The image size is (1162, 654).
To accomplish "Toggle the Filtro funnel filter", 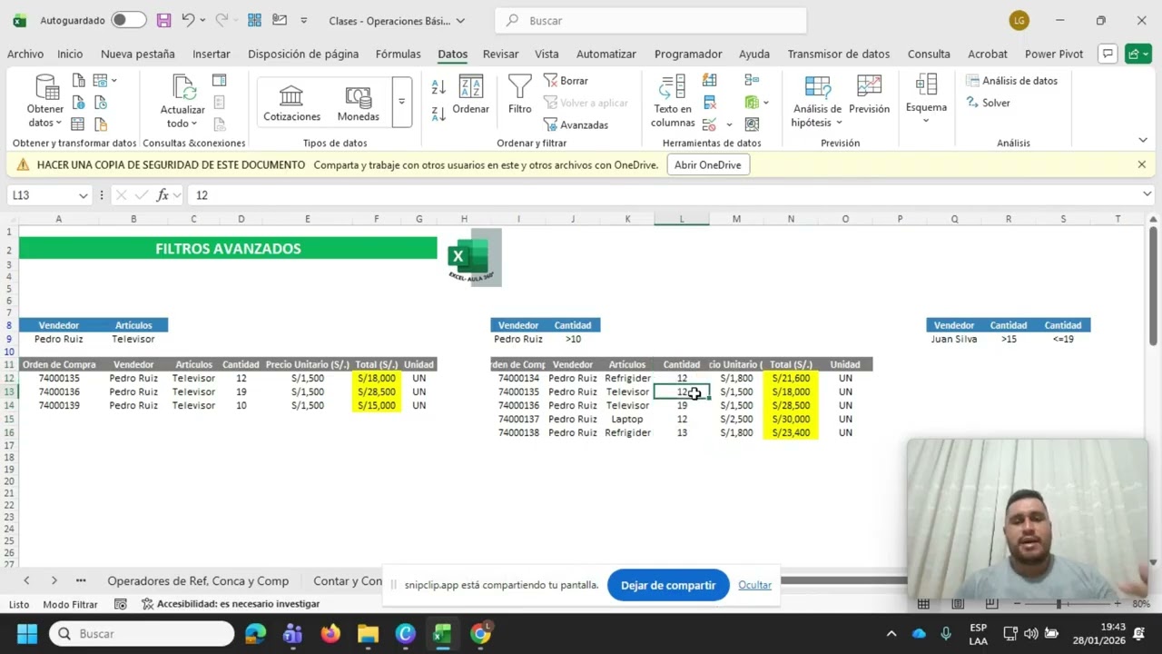I will coord(520,95).
